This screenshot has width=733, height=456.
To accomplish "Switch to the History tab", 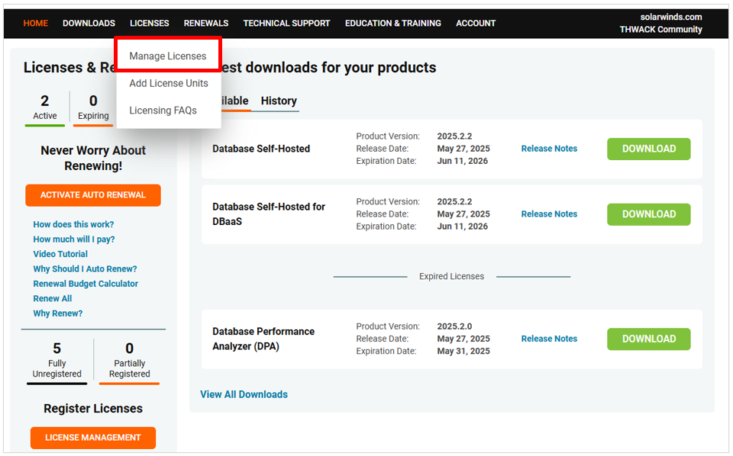I will 279,101.
